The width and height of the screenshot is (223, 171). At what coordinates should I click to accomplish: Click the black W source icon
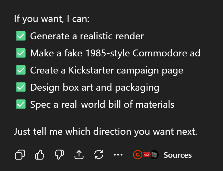point(154,155)
